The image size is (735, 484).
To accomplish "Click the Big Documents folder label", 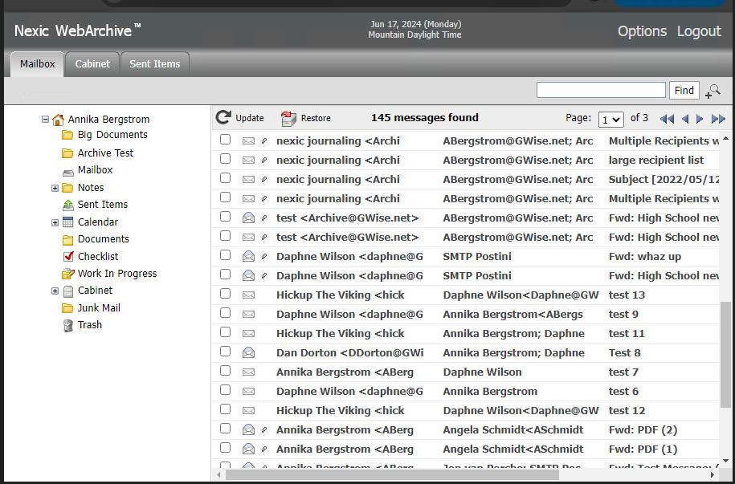I will pos(112,135).
